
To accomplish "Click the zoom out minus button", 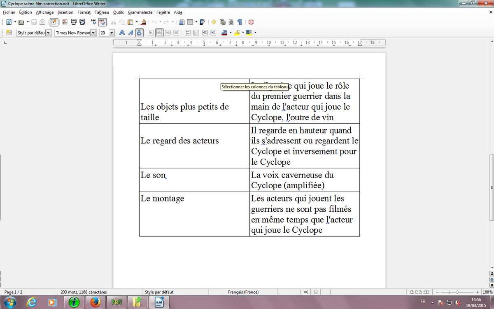I will pos(437,292).
